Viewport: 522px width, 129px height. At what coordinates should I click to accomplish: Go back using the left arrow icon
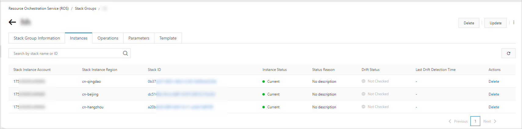pyautogui.click(x=12, y=22)
